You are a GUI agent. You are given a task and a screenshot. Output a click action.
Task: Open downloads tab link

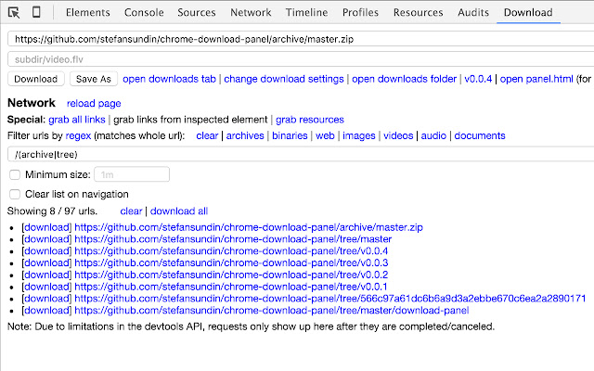[x=169, y=79]
